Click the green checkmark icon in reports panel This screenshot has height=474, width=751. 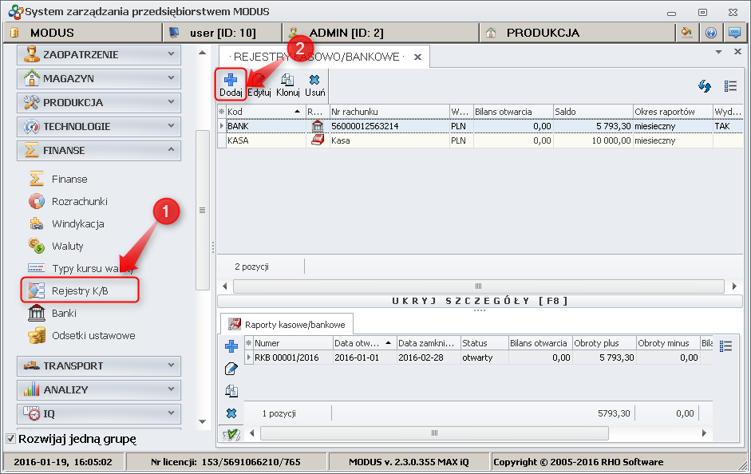(x=231, y=434)
